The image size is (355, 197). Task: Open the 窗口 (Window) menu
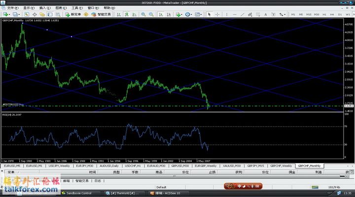pyautogui.click(x=93, y=8)
